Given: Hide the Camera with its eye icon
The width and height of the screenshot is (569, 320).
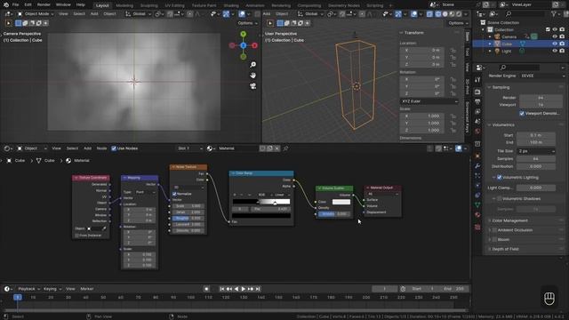Looking at the screenshot, I should point(555,36).
